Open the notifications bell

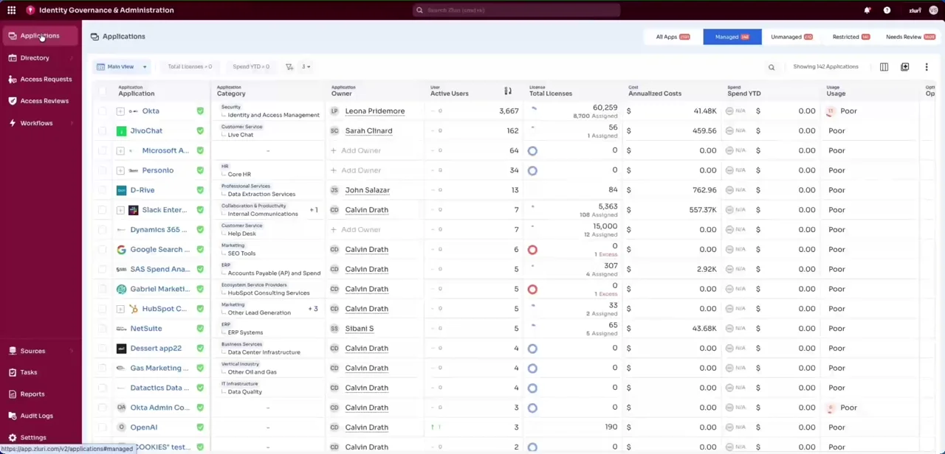867,10
